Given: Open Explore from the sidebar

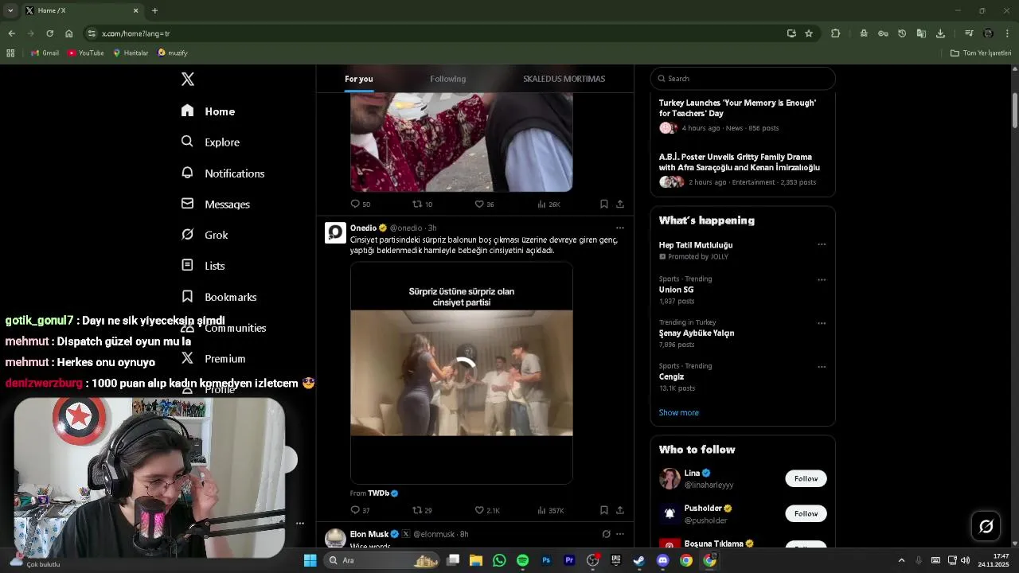Looking at the screenshot, I should click(210, 142).
